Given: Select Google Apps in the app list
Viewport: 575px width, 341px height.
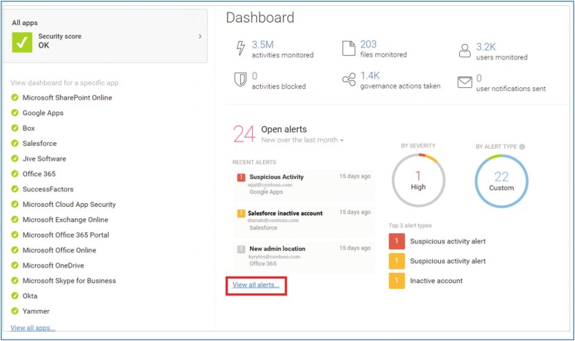Looking at the screenshot, I should click(x=43, y=113).
